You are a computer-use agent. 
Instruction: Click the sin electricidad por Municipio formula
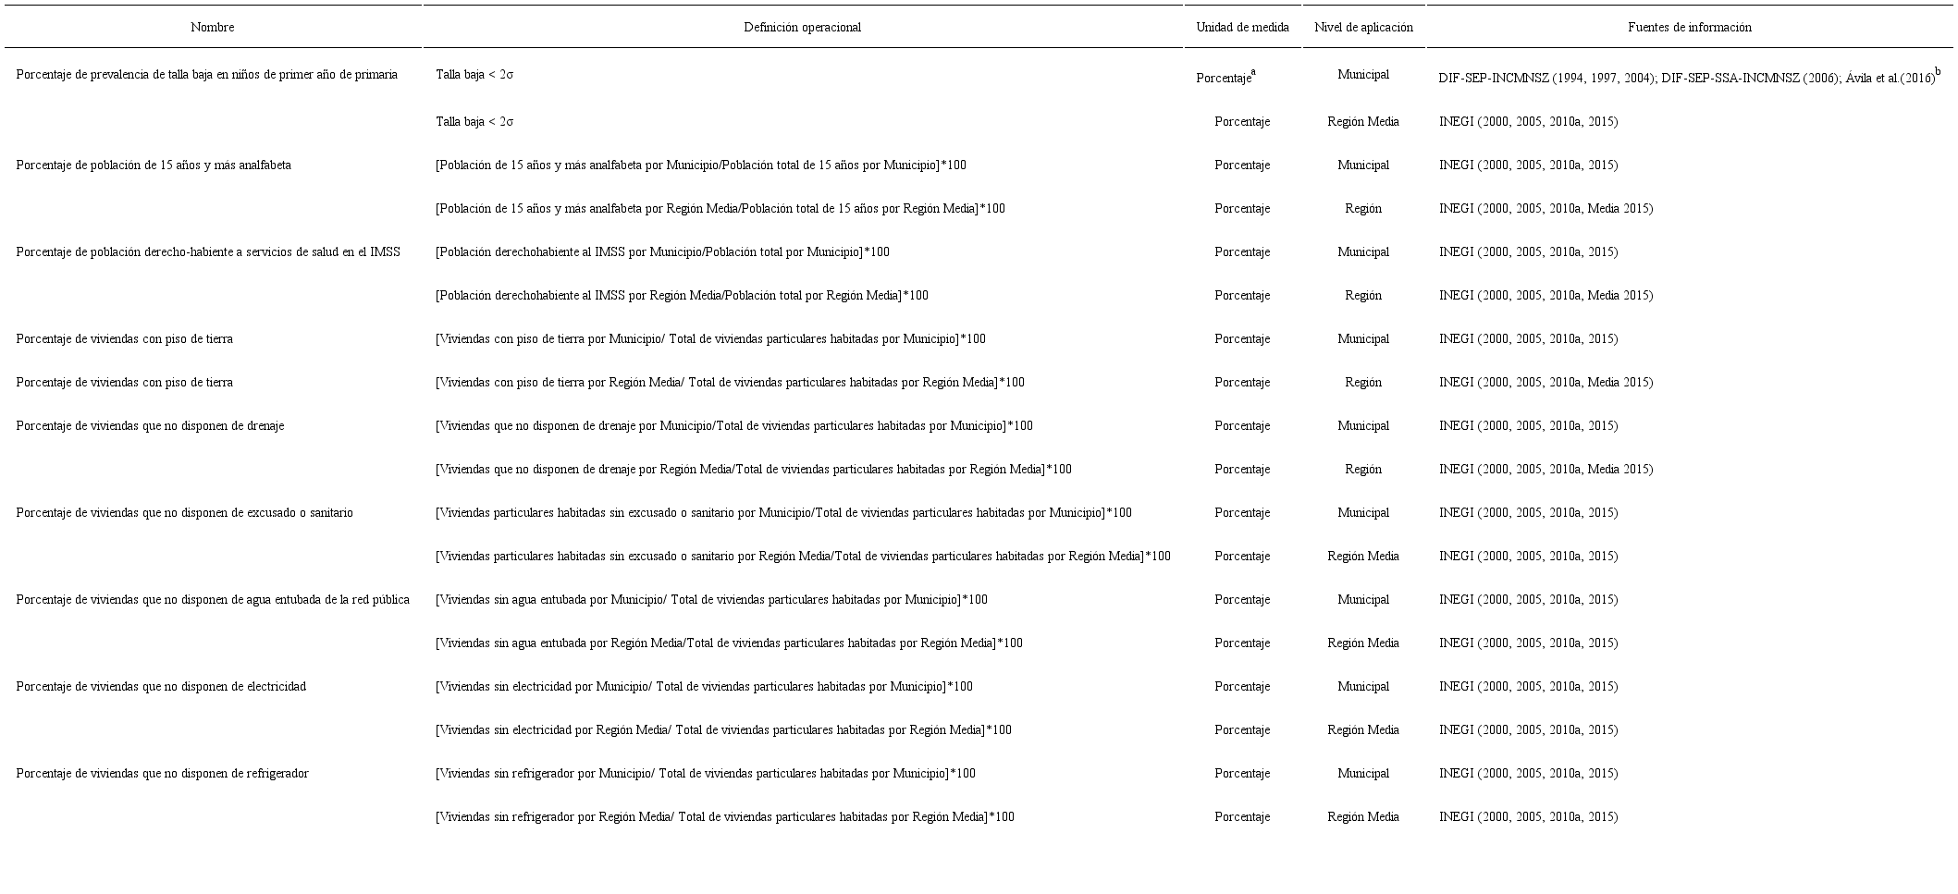click(x=704, y=687)
